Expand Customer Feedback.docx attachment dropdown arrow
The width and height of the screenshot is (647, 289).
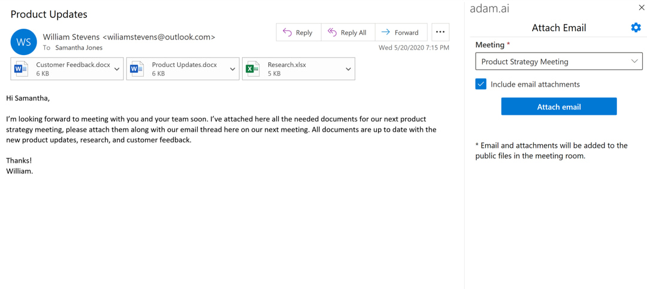117,69
